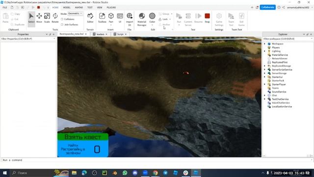This screenshot has width=314, height=177.
Task: Switch to the MODEL tab
Action: point(67,7)
